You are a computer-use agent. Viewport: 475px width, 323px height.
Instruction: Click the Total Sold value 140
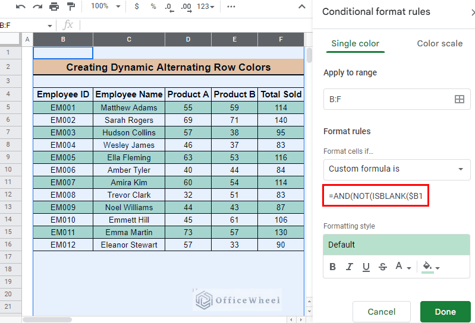pyautogui.click(x=281, y=120)
